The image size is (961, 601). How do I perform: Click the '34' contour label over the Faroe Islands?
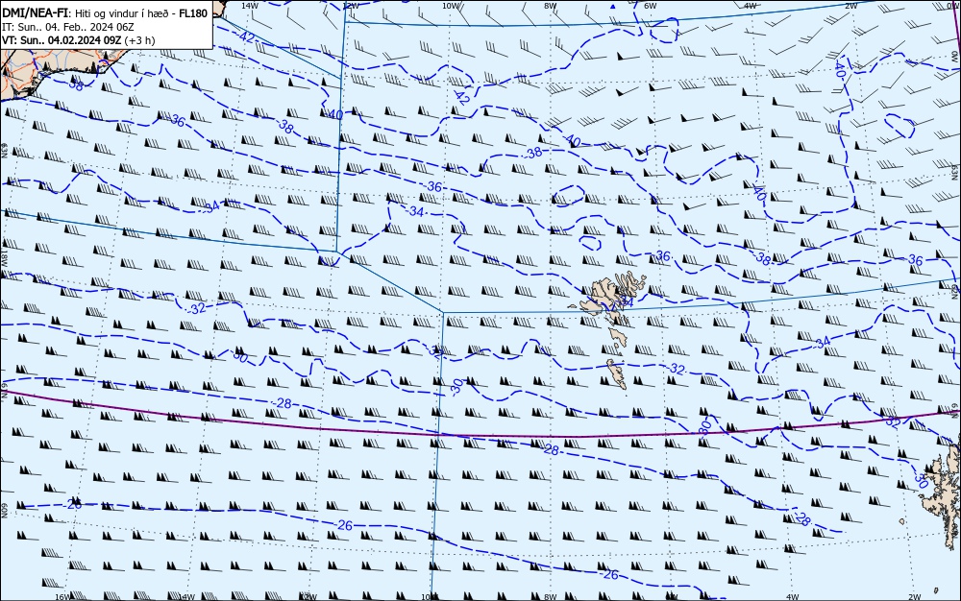coord(627,302)
